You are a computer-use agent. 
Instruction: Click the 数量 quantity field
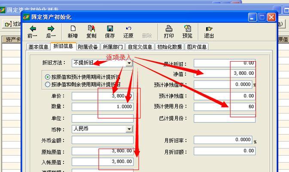pos(103,107)
